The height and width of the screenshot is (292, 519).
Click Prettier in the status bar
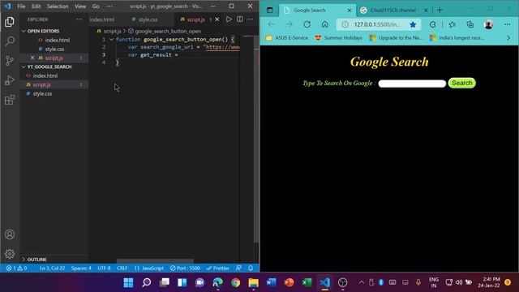(x=217, y=268)
